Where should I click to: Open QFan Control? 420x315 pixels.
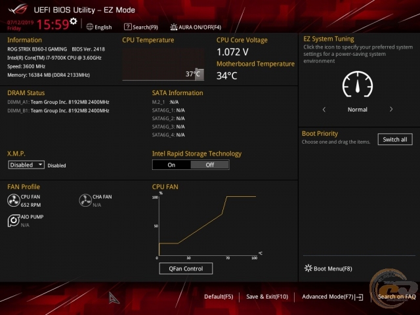[x=186, y=268]
